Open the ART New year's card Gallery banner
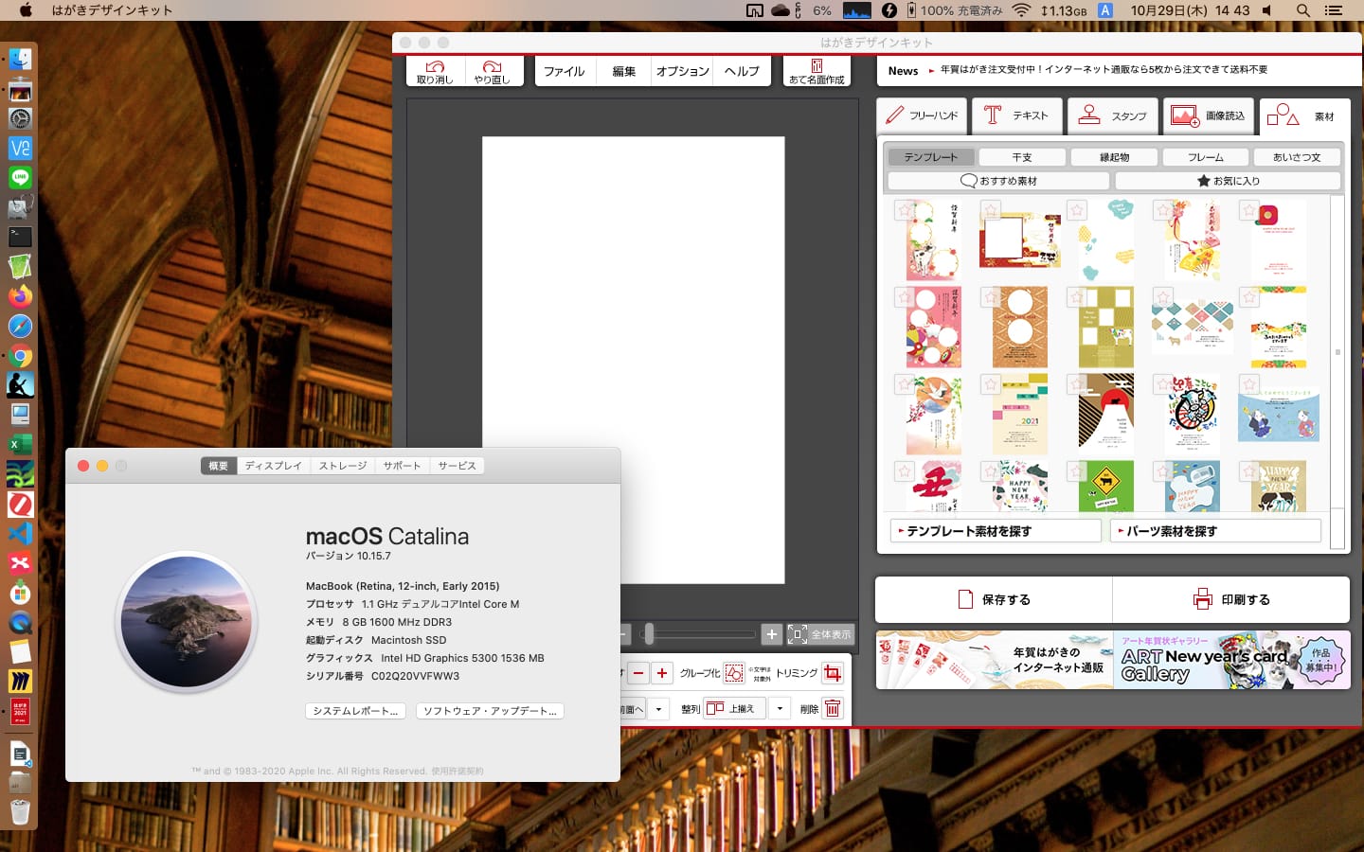Image resolution: width=1364 pixels, height=852 pixels. [x=1231, y=660]
